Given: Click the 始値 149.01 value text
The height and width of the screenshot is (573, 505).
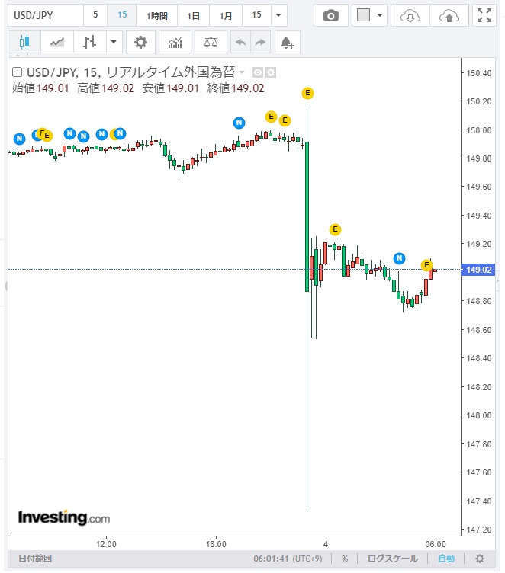Looking at the screenshot, I should click(x=40, y=88).
